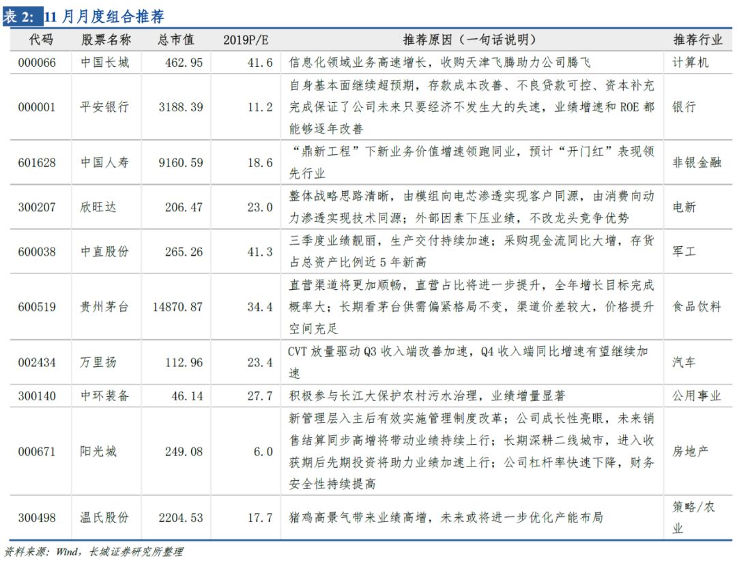Image resolution: width=737 pixels, height=562 pixels.
Task: Click the '总市值' column header
Action: click(176, 40)
